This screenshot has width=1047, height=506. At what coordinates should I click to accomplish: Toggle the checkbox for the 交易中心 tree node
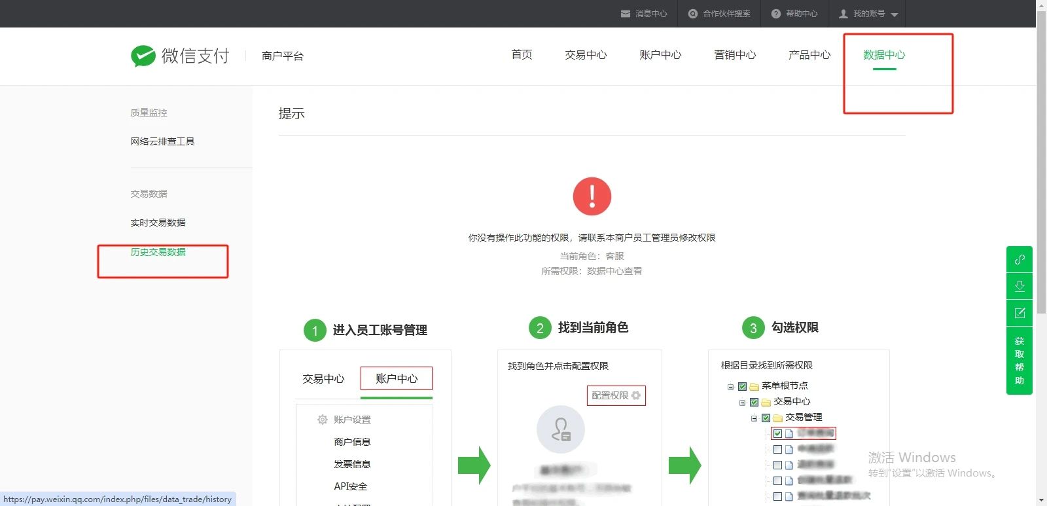[x=754, y=402]
